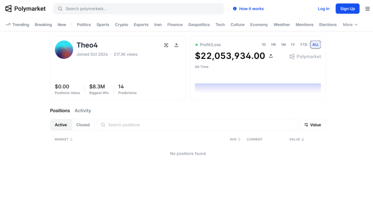Open the hamburger menu icon
This screenshot has width=373, height=214.
click(x=368, y=9)
